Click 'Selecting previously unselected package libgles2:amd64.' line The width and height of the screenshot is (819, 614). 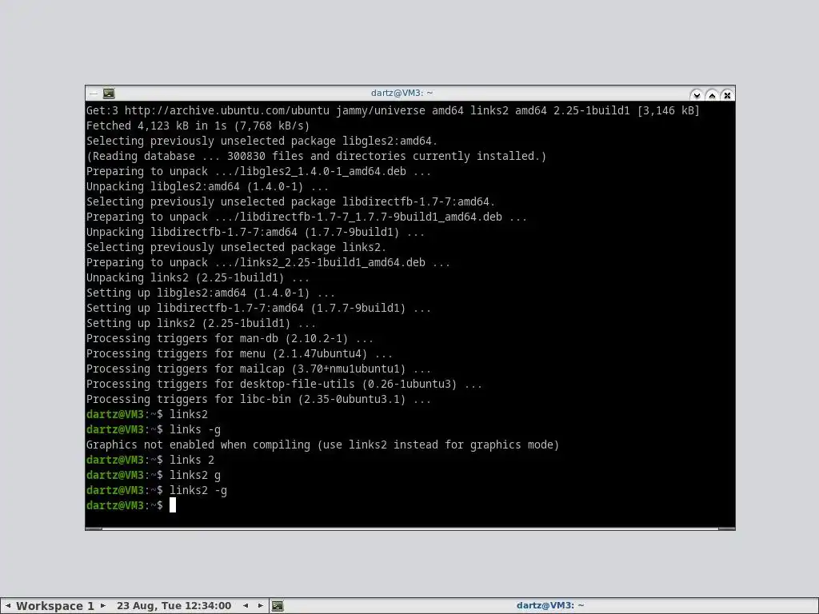pyautogui.click(x=262, y=141)
